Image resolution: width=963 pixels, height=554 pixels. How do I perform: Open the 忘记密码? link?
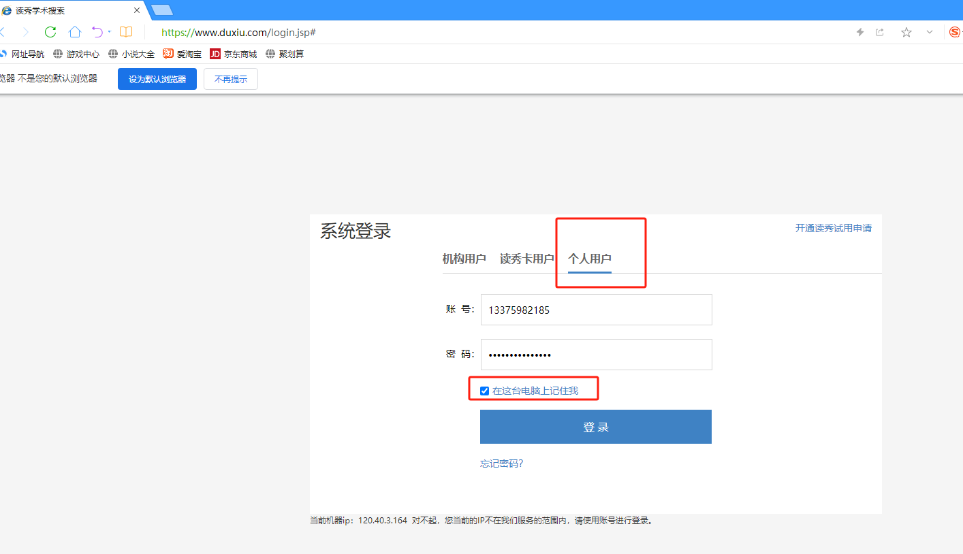(501, 463)
